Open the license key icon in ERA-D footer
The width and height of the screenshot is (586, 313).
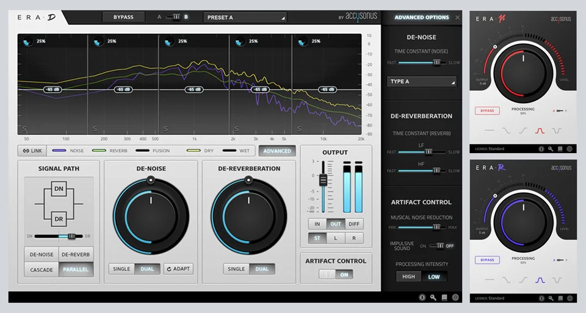point(433,297)
